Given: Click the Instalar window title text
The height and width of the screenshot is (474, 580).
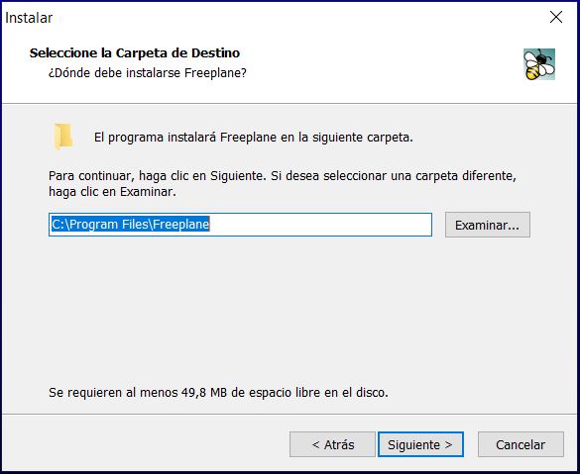Looking at the screenshot, I should pos(29,18).
